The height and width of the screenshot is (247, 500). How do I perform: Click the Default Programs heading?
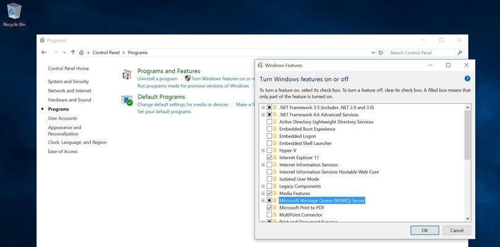[161, 97]
